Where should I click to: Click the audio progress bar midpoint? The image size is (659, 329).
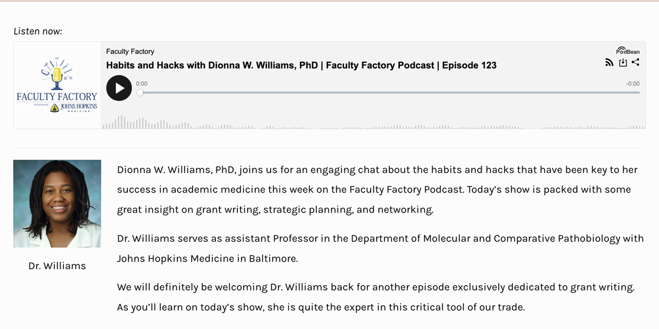389,93
